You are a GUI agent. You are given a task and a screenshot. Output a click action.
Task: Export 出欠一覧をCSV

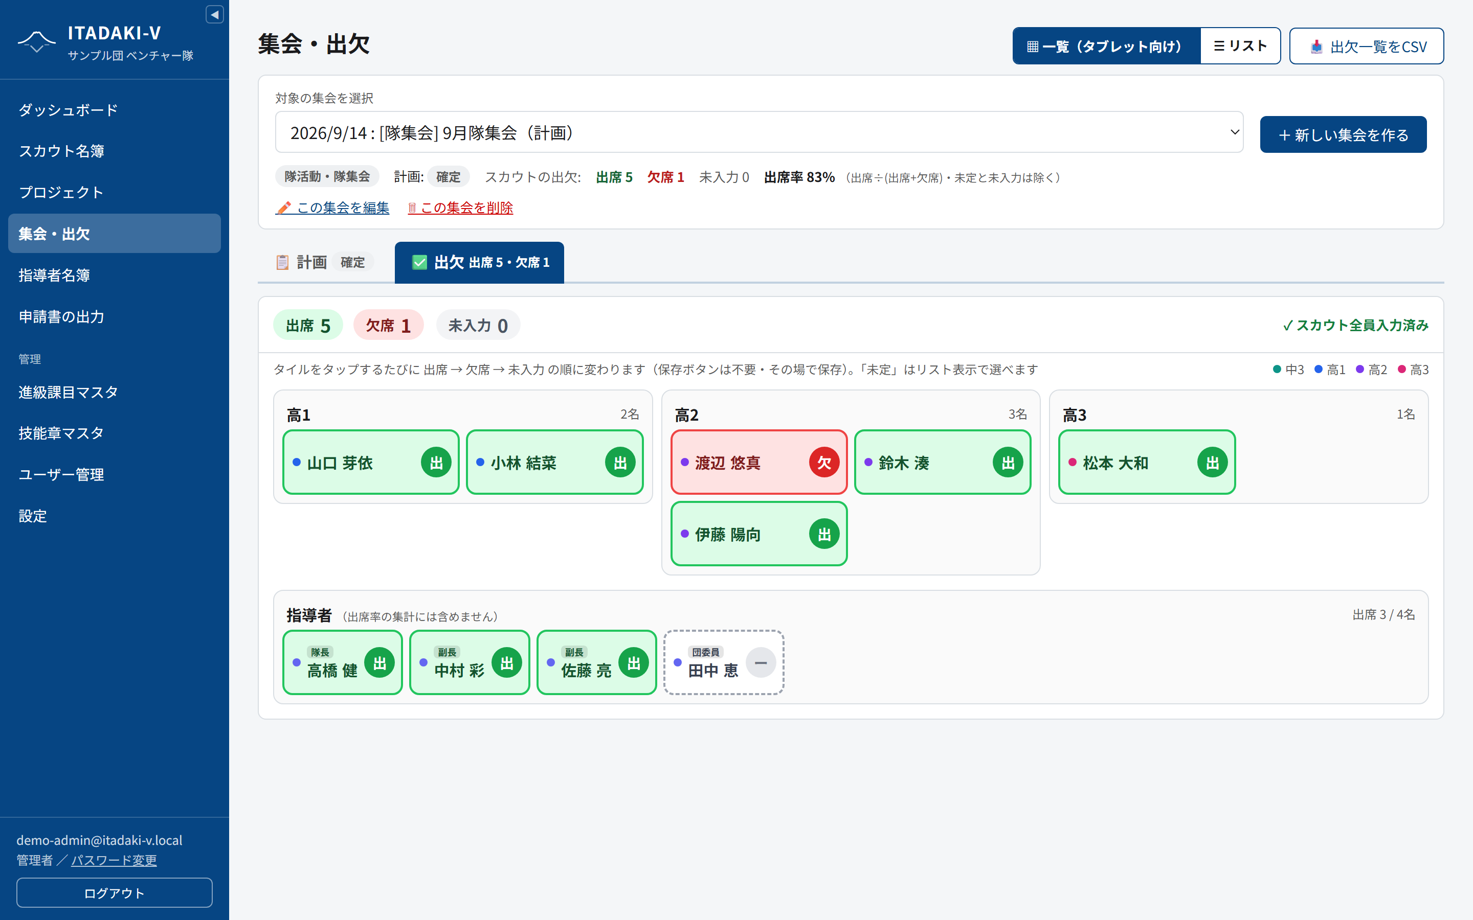tap(1367, 46)
